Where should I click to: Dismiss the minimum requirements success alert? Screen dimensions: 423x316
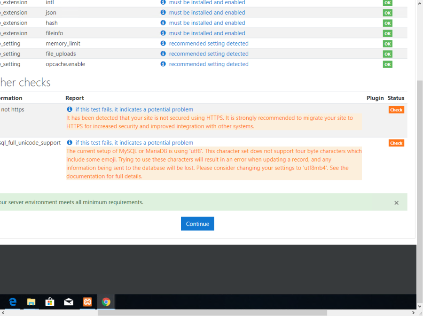coord(396,203)
